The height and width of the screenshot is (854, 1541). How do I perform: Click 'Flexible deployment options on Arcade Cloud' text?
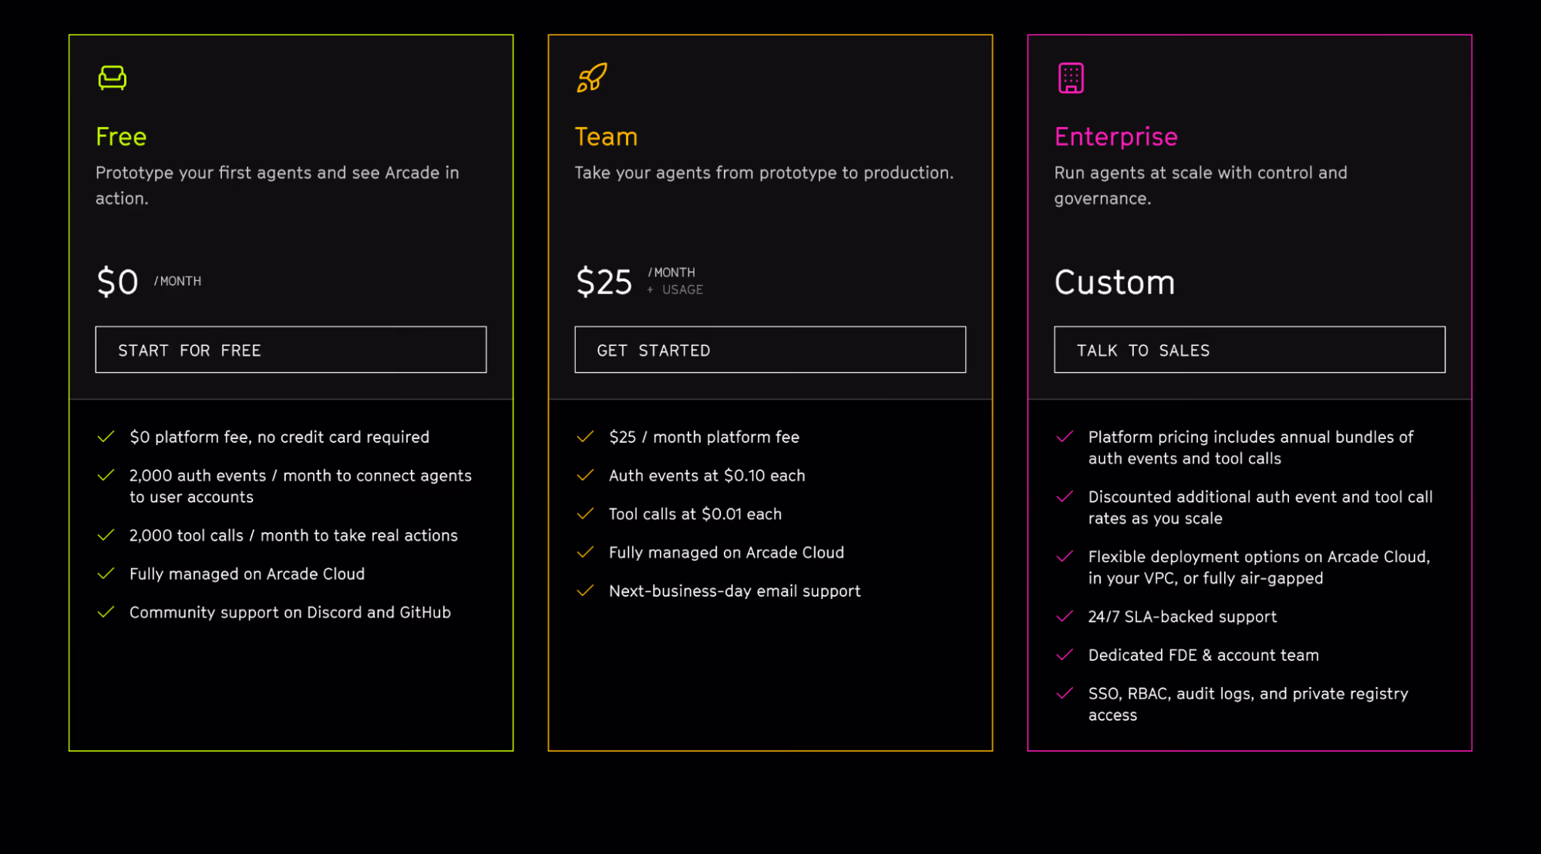tap(1259, 568)
